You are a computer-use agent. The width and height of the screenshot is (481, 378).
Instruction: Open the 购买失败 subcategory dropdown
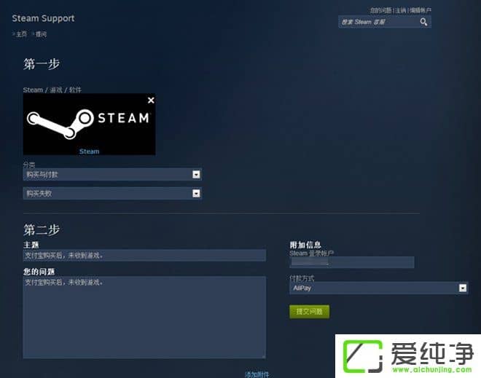point(112,194)
